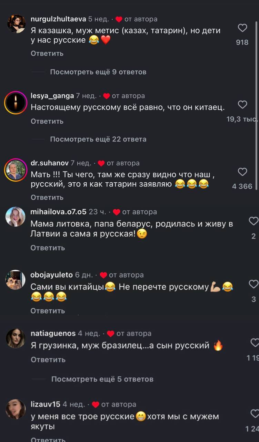Reply to mihailova.o7.o5's comment

[48, 248]
